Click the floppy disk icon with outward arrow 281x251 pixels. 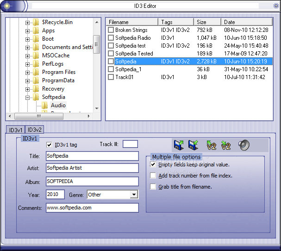click(179, 145)
